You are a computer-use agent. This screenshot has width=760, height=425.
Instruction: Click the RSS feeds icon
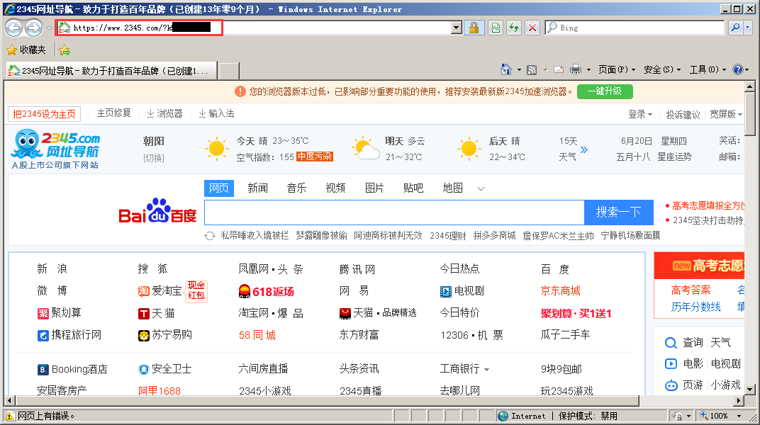(532, 69)
